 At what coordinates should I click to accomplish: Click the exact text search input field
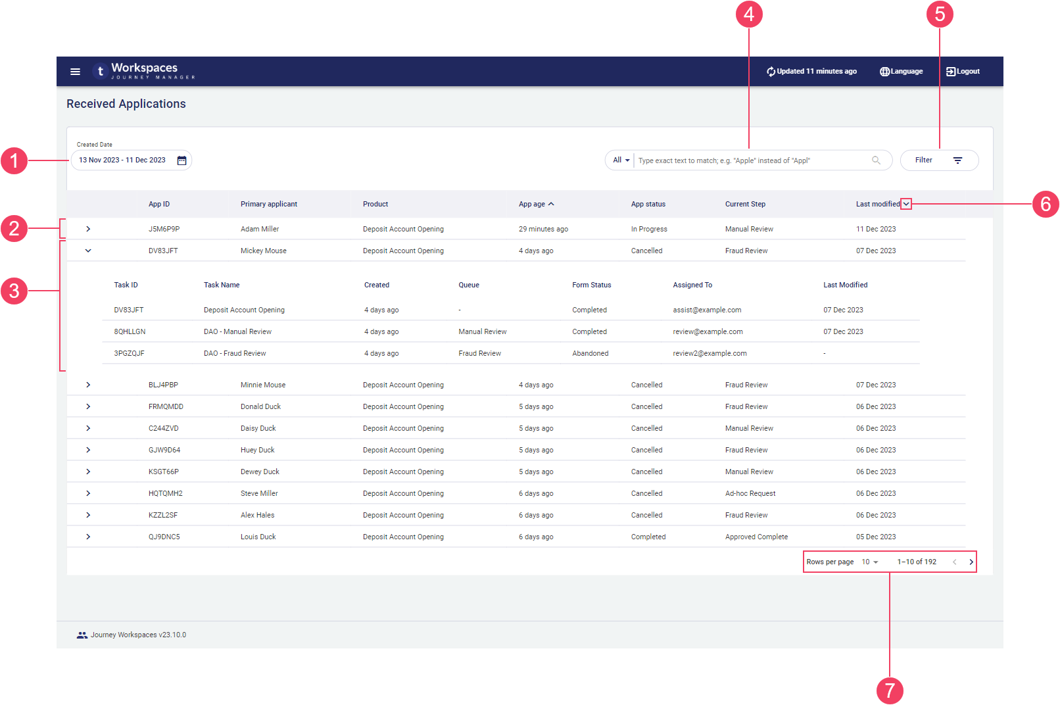[x=750, y=160]
